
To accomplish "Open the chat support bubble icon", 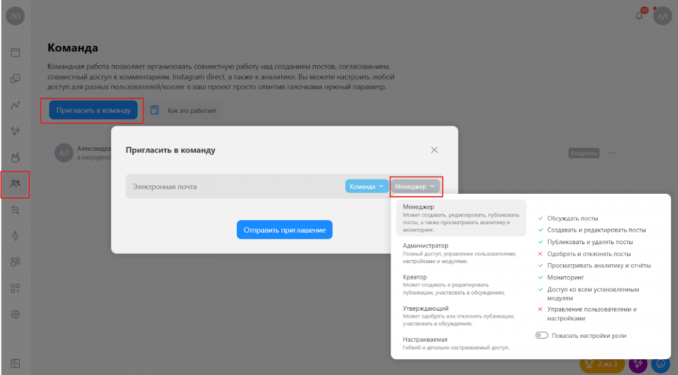I will [660, 364].
